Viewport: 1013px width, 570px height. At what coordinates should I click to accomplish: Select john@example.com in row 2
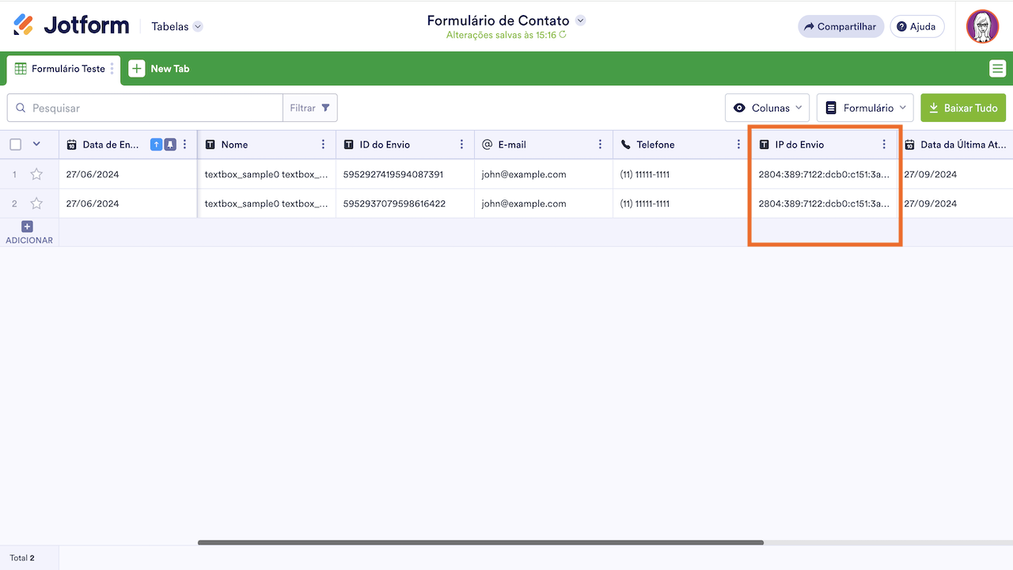click(544, 203)
